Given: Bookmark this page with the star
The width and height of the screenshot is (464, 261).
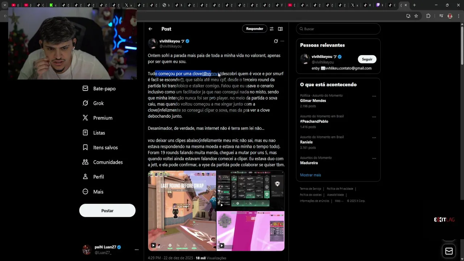Looking at the screenshot, I should point(416,16).
